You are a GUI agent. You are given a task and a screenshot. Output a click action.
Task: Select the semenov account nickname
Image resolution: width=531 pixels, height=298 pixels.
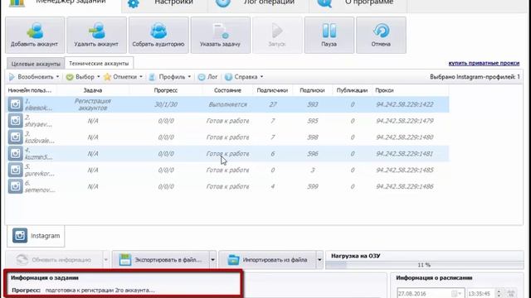40,186
